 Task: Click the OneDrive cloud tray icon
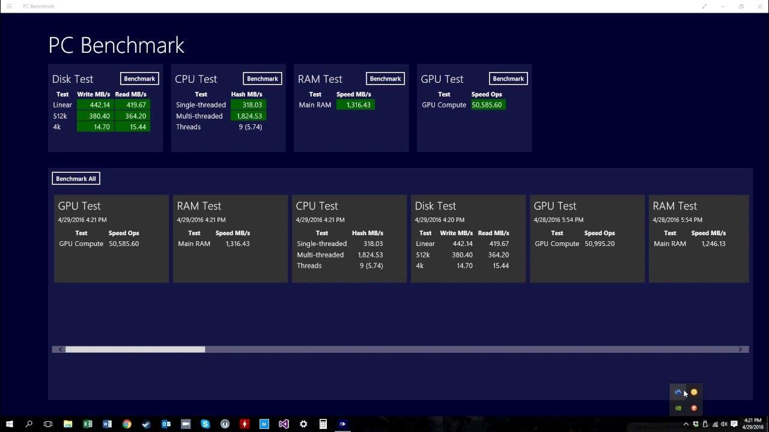point(678,392)
